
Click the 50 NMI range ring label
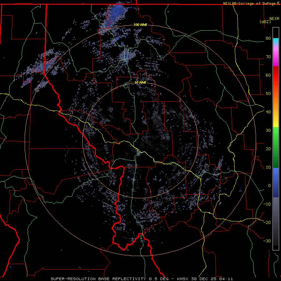pos(140,82)
